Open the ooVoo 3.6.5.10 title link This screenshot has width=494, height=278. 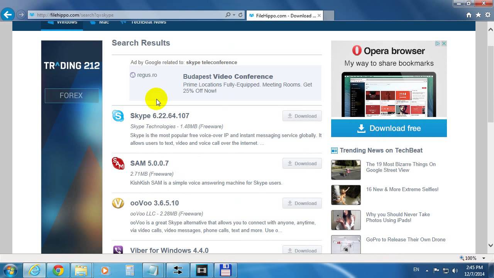click(x=154, y=203)
